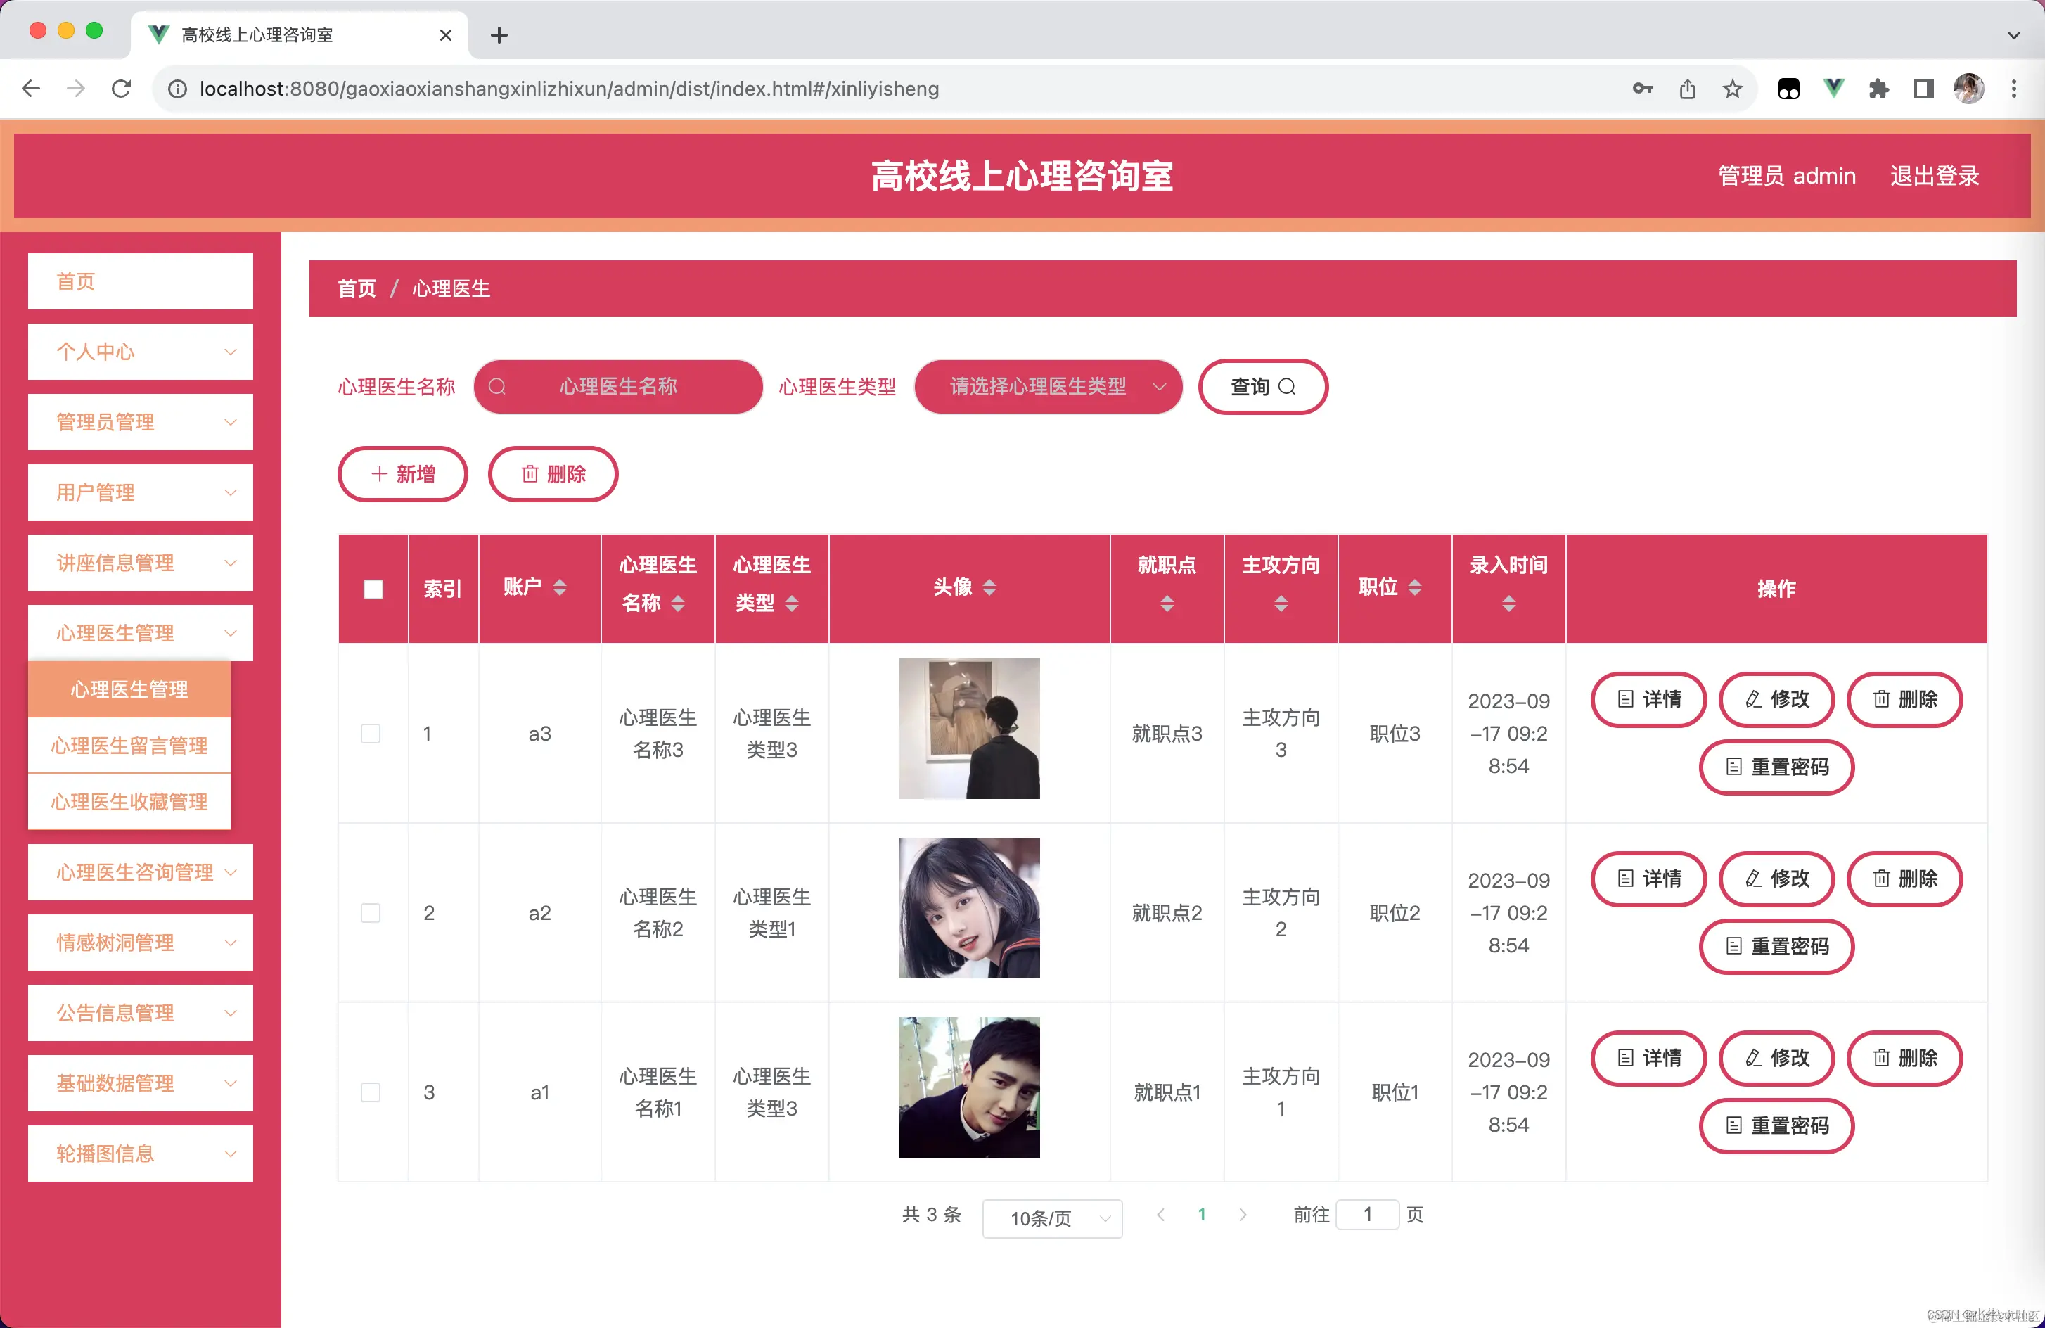Open the 请选择心理医生类型 dropdown

click(x=1047, y=386)
